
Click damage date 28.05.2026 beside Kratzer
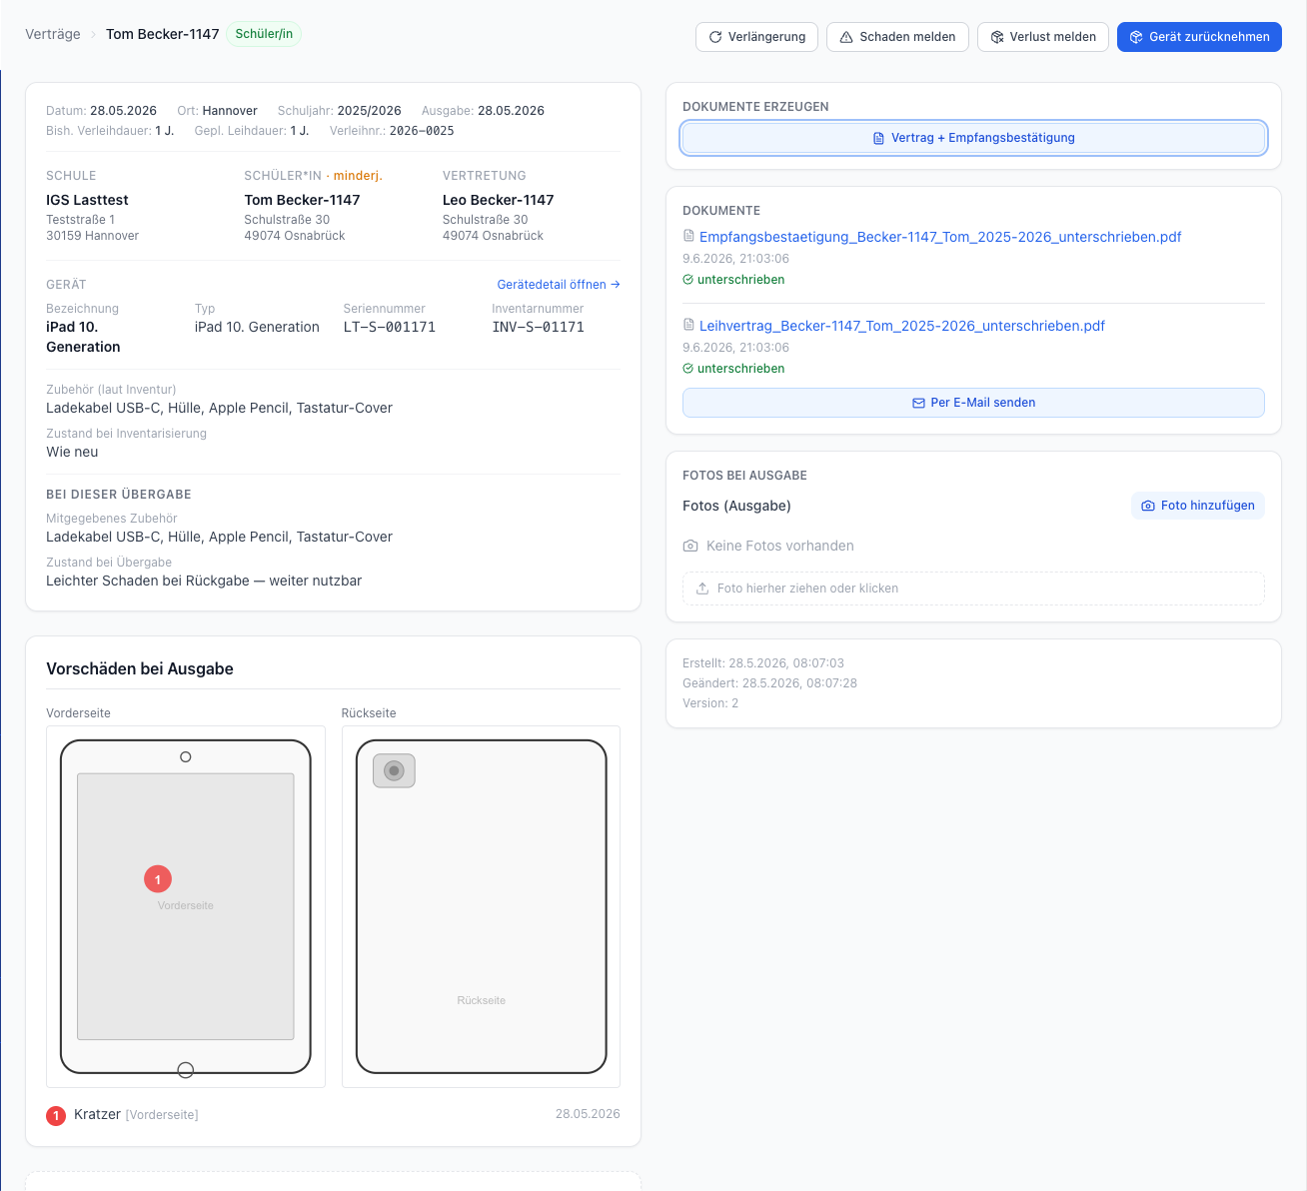588,1114
